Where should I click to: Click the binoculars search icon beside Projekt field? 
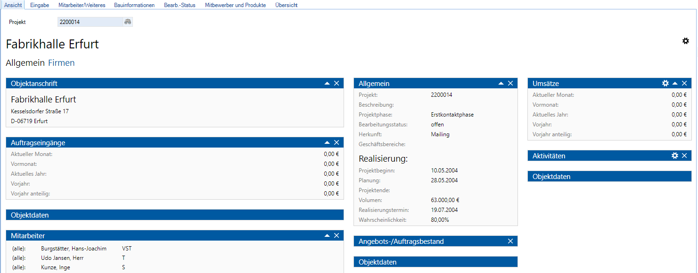(x=127, y=22)
